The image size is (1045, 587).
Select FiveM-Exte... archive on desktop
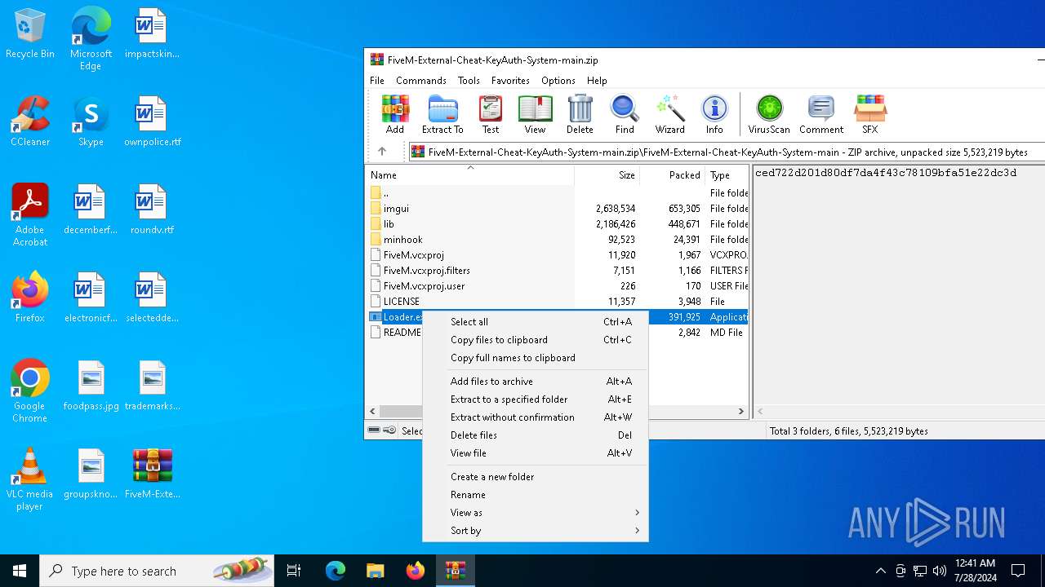click(x=153, y=473)
